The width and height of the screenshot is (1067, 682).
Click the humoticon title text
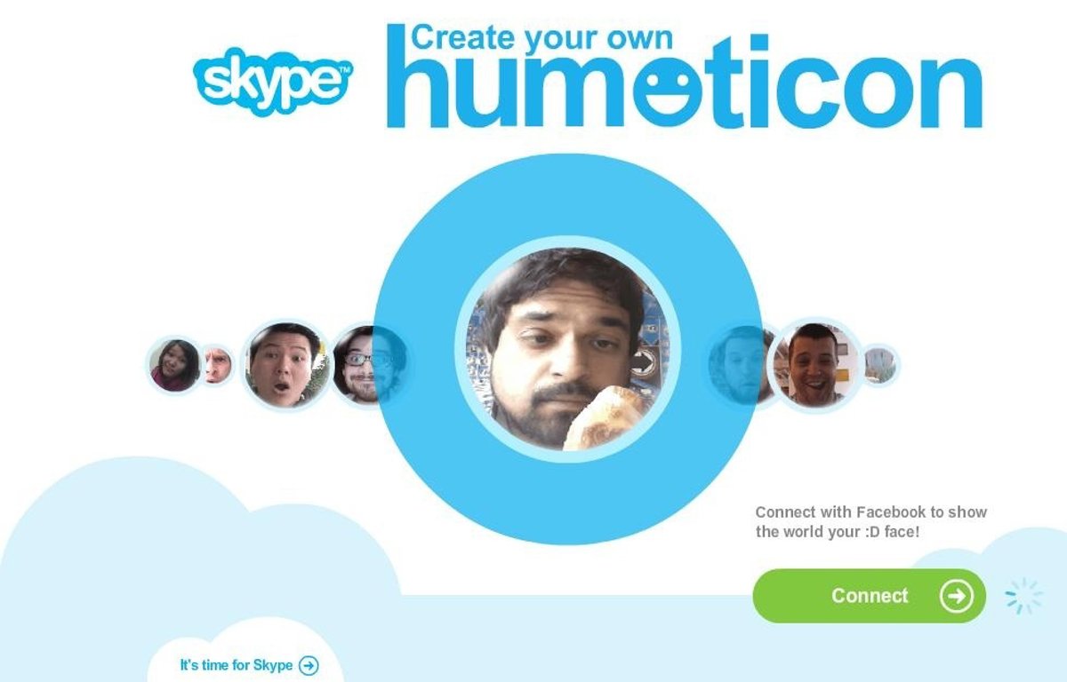(x=685, y=87)
